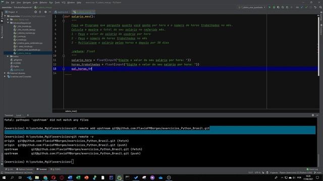Screen dimensions: 323x181
Task: Open the Refactor menu
Action: click(x=43, y=3)
